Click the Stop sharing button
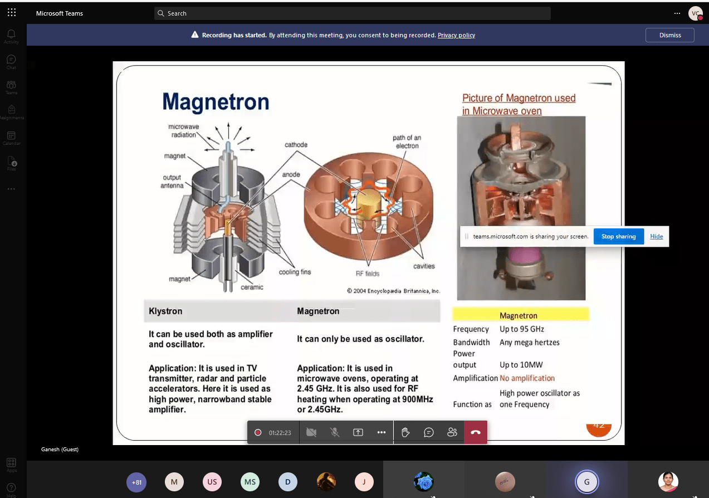Screen dimensions: 709x498 (x=618, y=236)
